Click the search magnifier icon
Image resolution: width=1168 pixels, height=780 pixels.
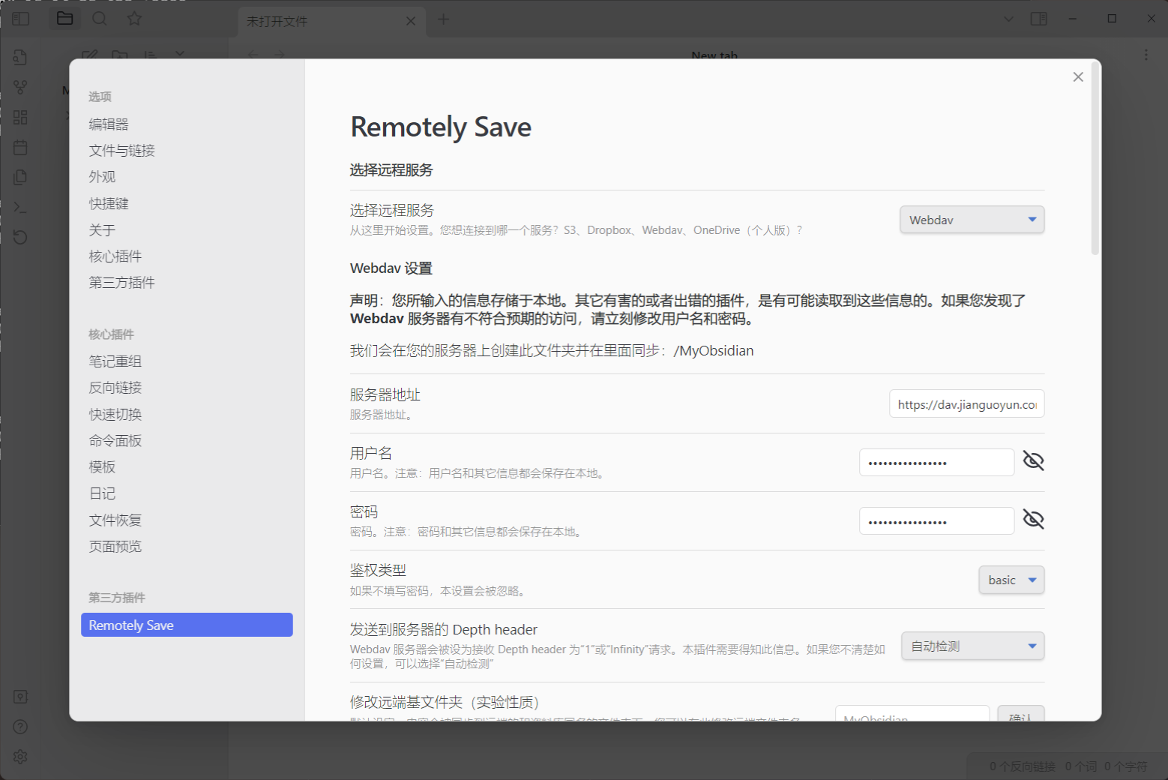pyautogui.click(x=100, y=19)
